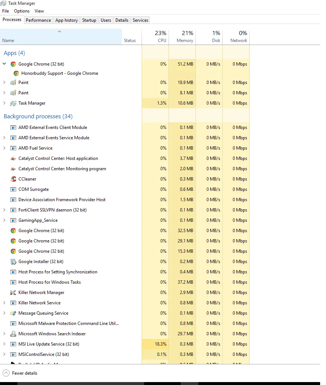Select the 18.3% CPU value cell
This screenshot has width=326, height=385.
click(x=155, y=344)
